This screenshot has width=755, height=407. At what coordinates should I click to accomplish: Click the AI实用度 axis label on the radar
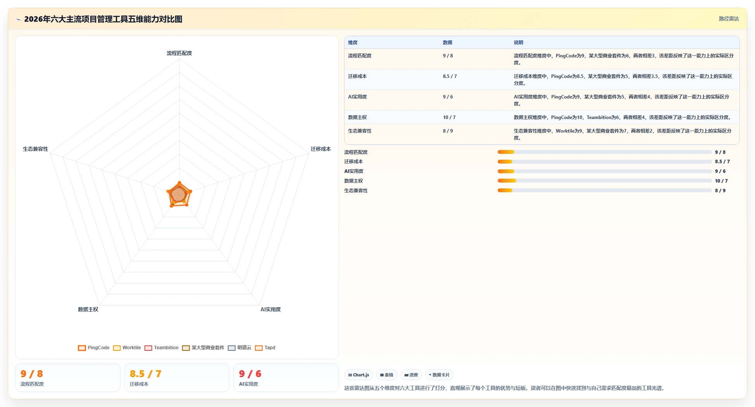271,309
